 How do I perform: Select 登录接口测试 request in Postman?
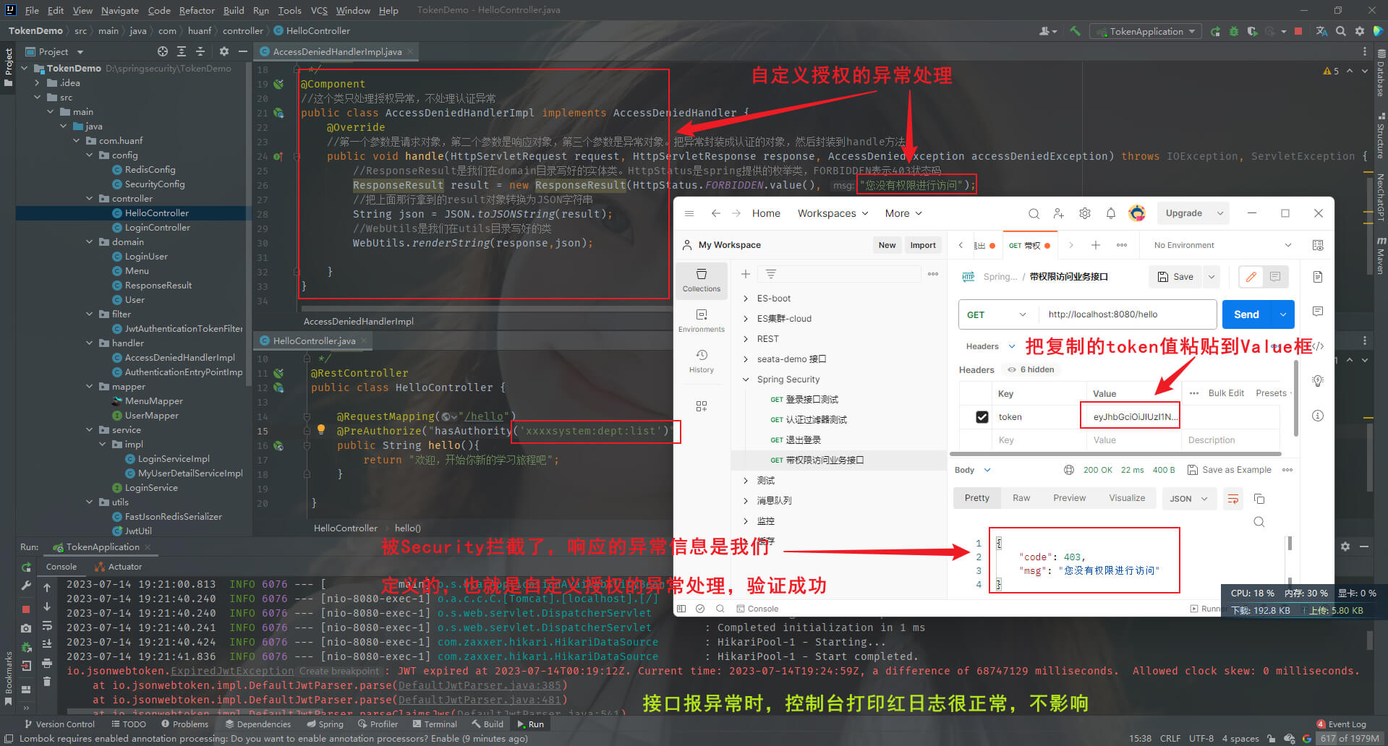[812, 400]
